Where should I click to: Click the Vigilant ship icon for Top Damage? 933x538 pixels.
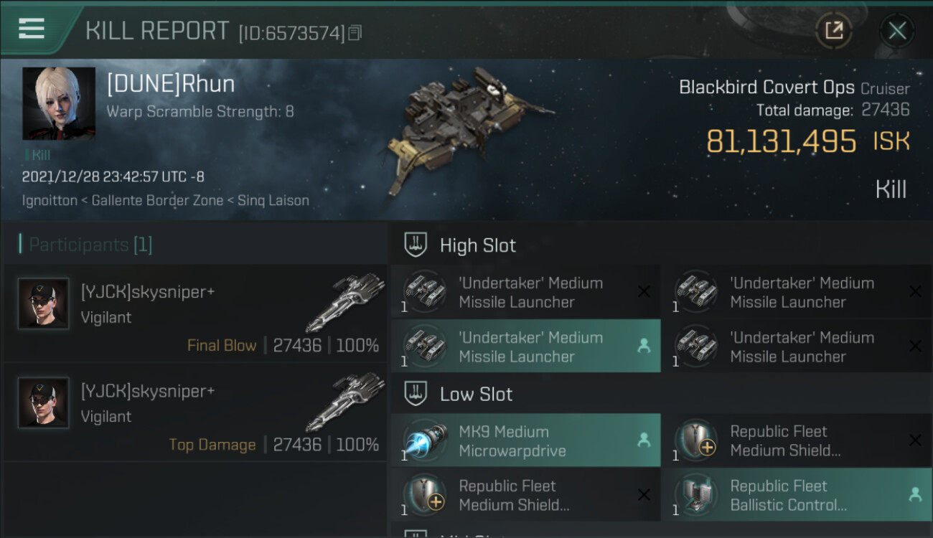349,400
